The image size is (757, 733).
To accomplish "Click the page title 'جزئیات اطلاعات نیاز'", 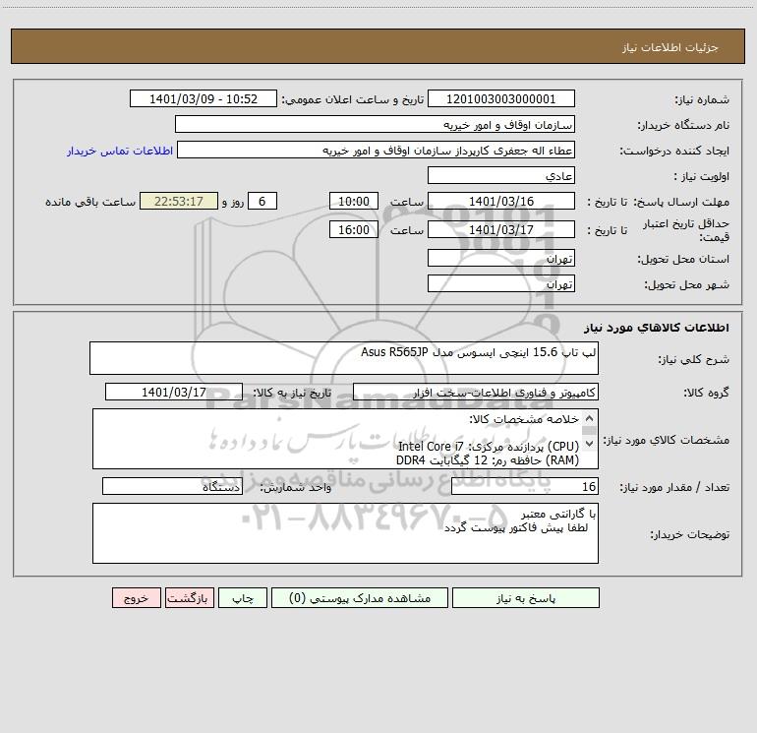I will 670,47.
